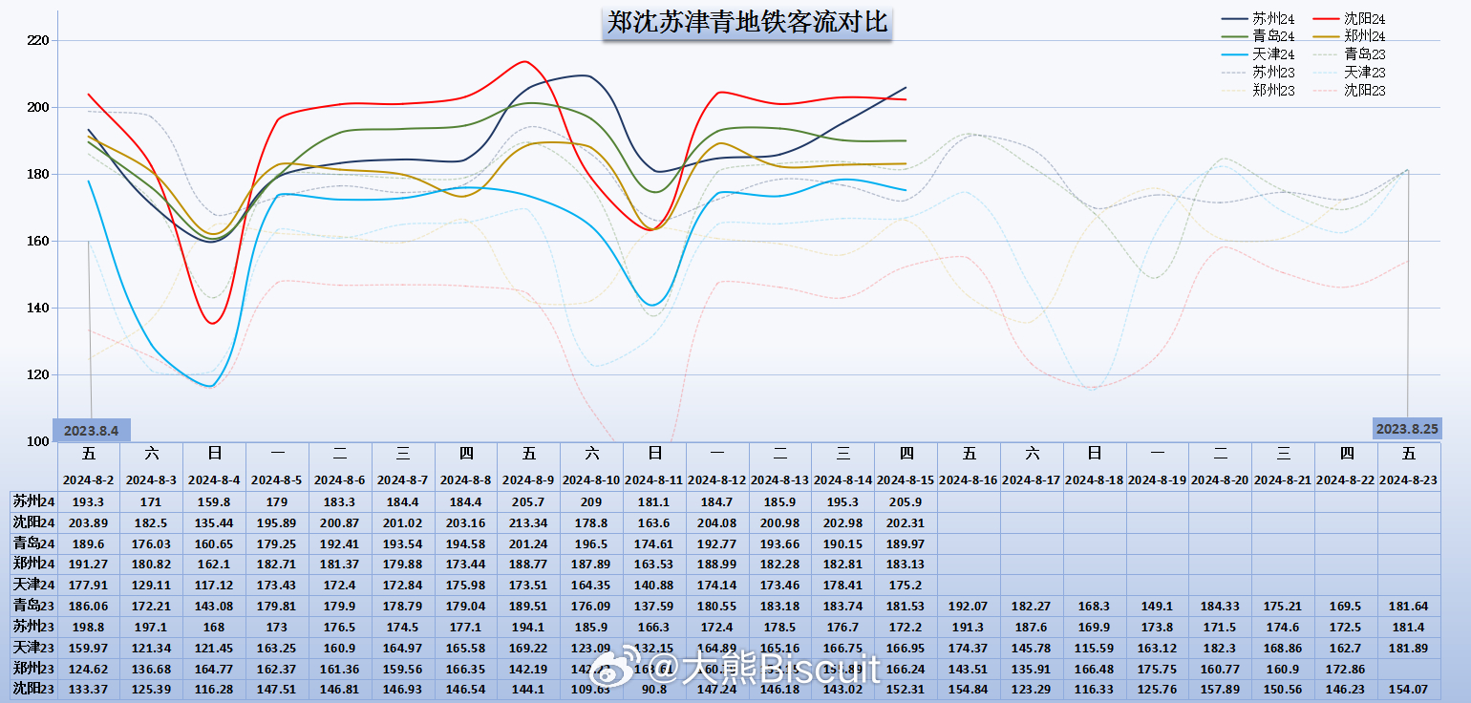Select the cell with value 209
Viewport: 1471px width, 703px height.
591,501
